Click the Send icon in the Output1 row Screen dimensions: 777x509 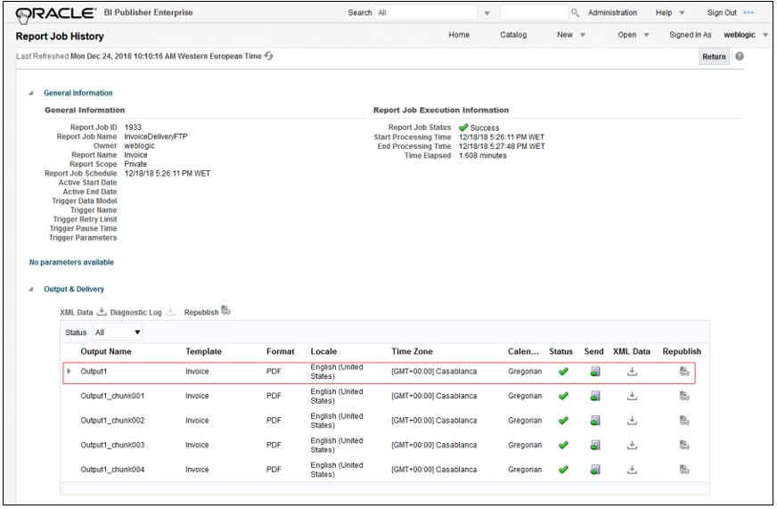593,373
